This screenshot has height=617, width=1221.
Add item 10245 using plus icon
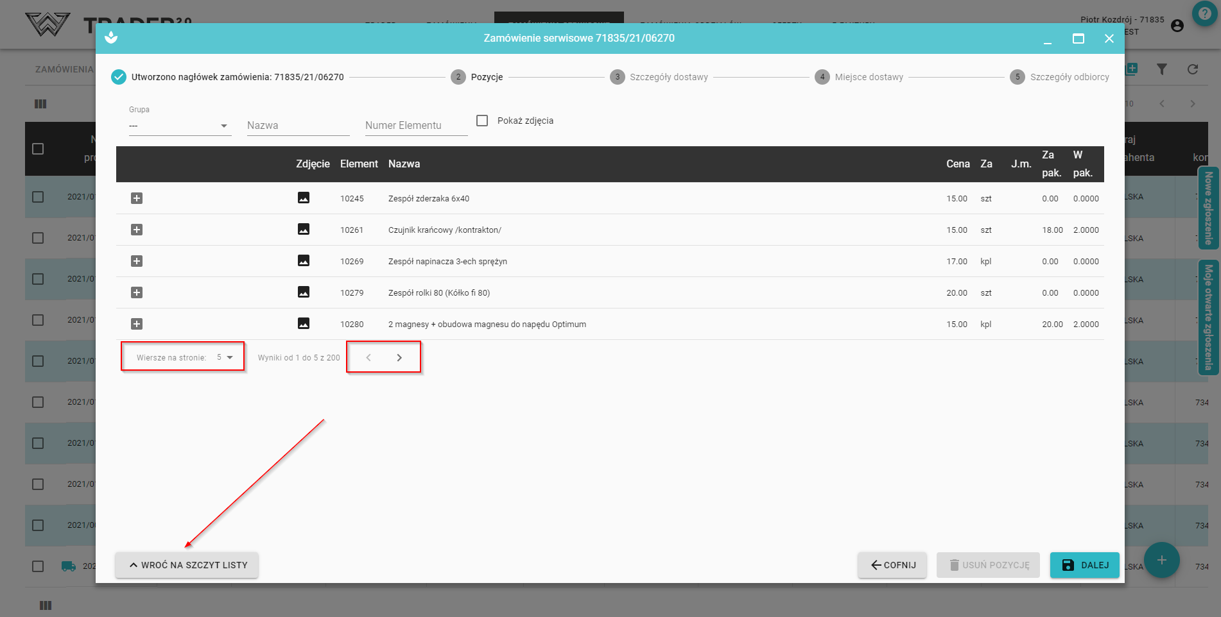click(x=137, y=198)
